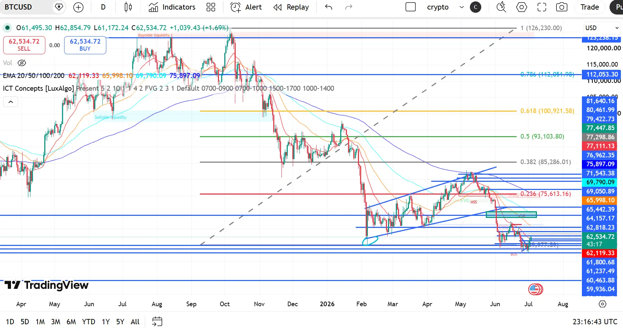
Task: Click the orange 65,998.10 EMA price label
Action: click(600, 200)
